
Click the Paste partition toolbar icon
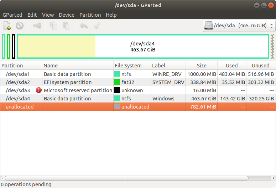(67, 26)
